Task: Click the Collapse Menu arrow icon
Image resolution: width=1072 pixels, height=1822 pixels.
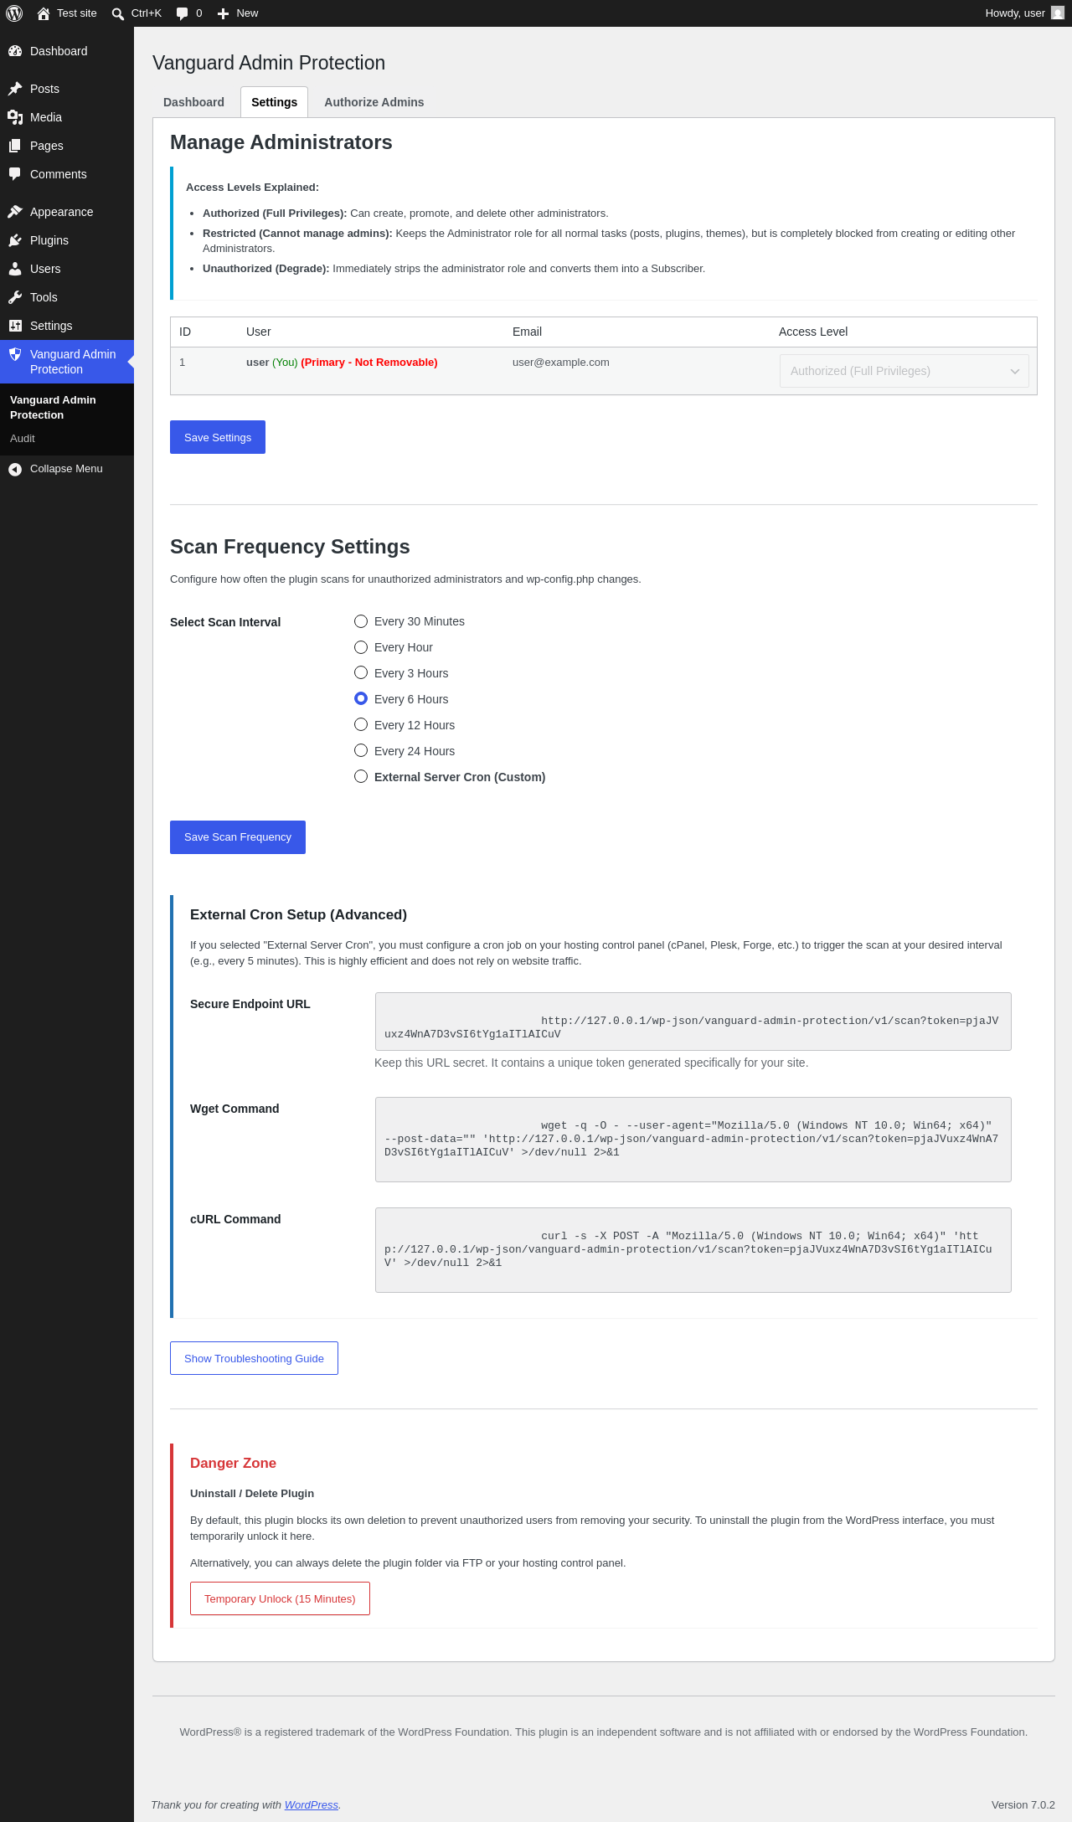Action: (15, 469)
